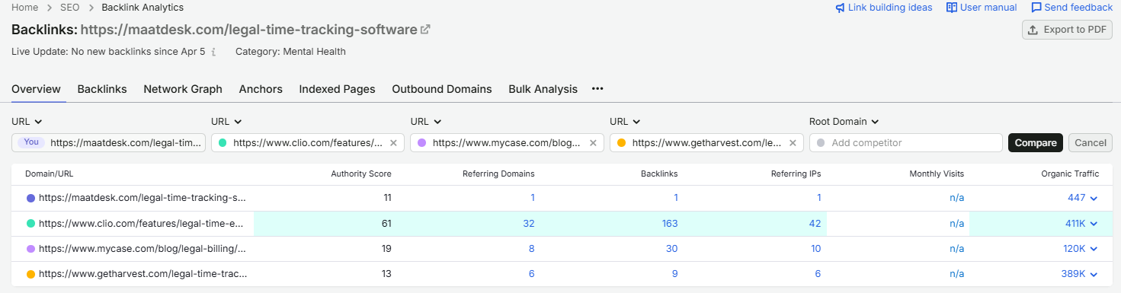The image size is (1121, 293).
Task: Remove the clio.com competitor URL
Action: 393,143
